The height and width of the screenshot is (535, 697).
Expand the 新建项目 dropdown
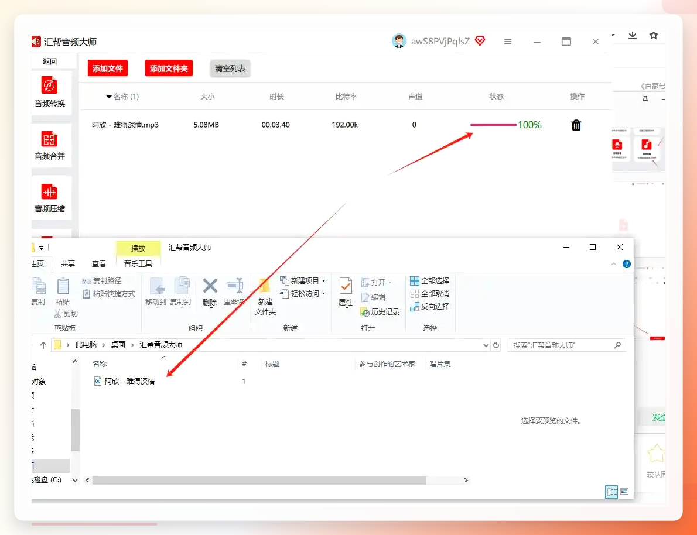323,281
